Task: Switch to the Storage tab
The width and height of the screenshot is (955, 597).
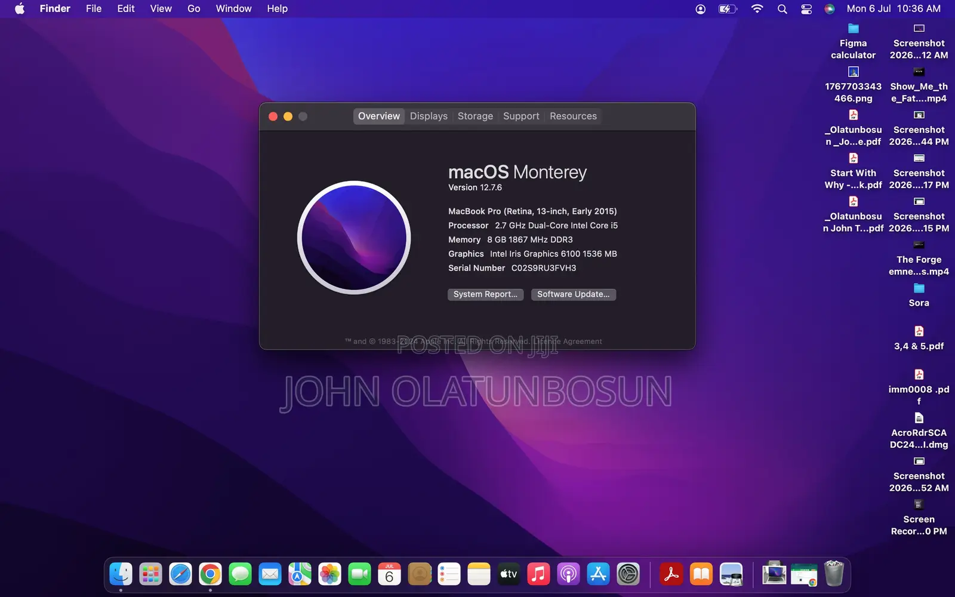Action: pos(475,116)
